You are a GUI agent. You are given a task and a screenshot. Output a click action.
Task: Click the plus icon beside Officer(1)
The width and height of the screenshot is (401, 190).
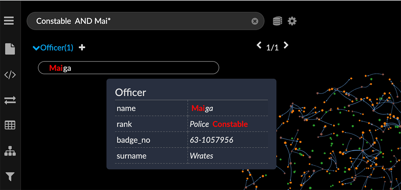82,47
